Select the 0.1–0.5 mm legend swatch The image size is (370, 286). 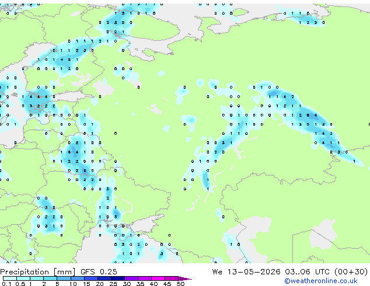[x=10, y=278]
